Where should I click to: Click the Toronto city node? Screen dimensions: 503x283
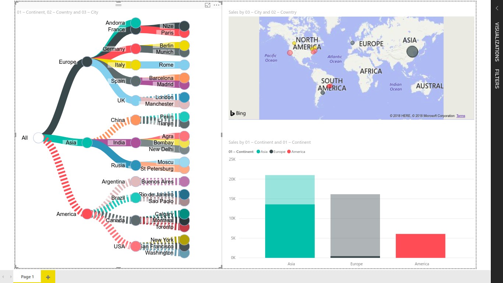point(184,227)
